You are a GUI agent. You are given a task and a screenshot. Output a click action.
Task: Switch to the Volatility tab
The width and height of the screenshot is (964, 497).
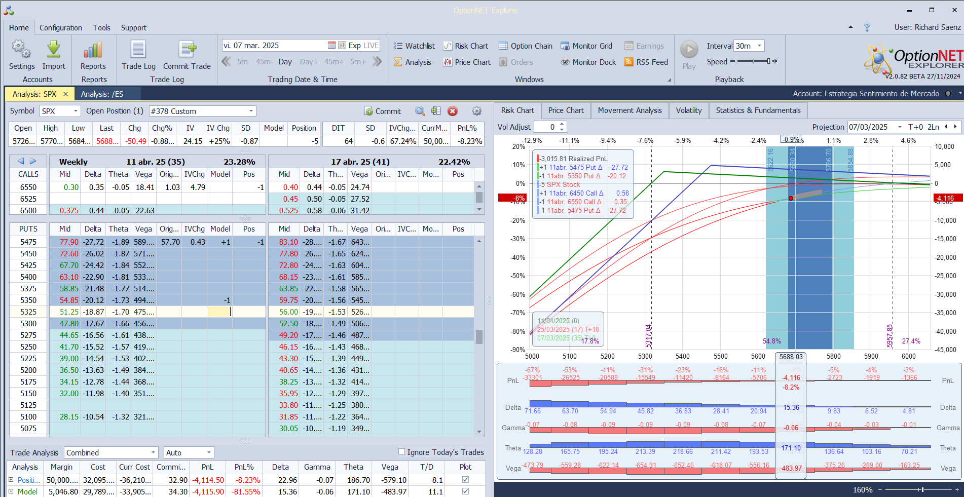[x=689, y=110]
